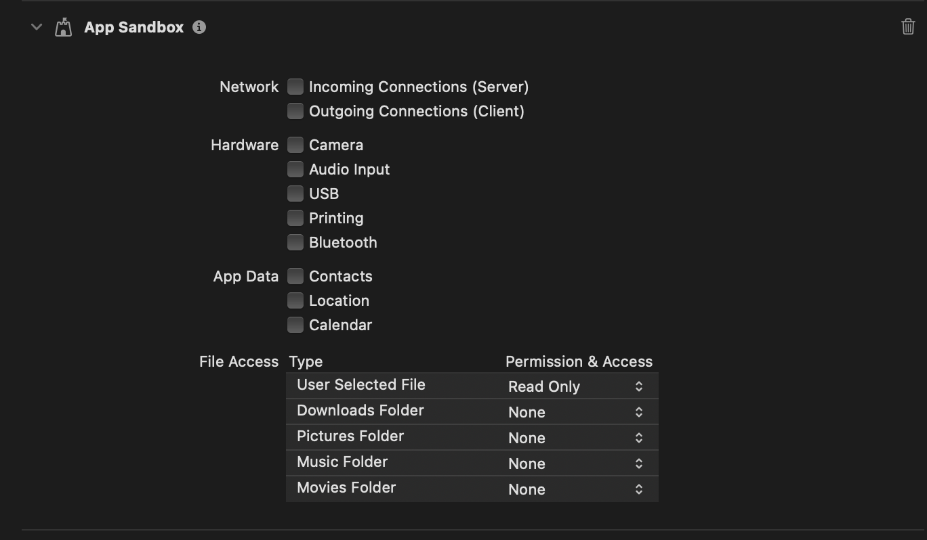Toggle Audio Input checkbox
The height and width of the screenshot is (540, 927).
coord(295,169)
